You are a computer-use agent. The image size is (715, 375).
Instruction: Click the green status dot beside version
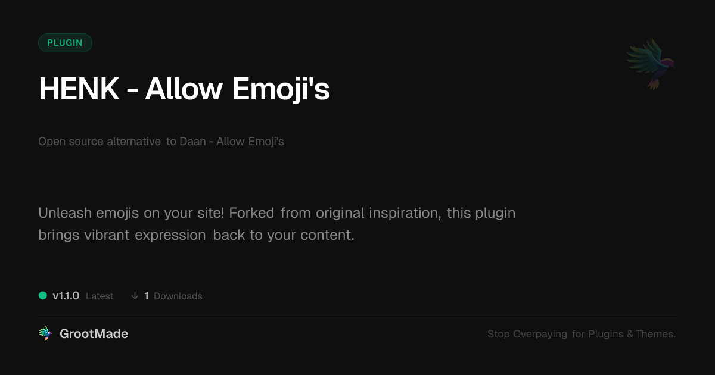click(43, 295)
